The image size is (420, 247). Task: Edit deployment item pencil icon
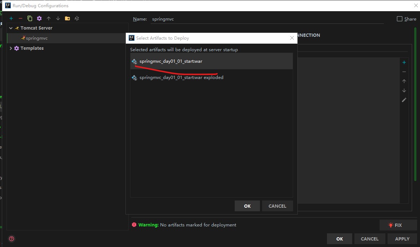point(404,100)
